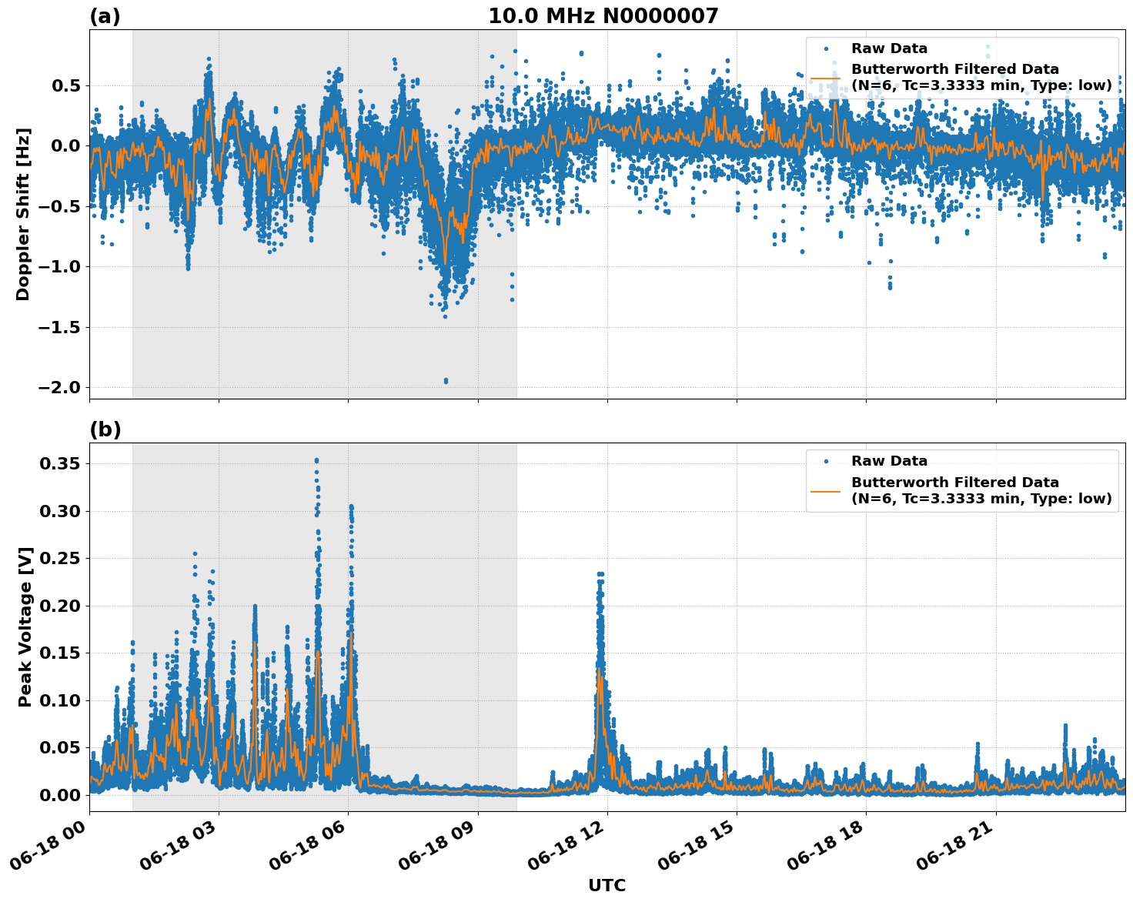The image size is (1133, 902).
Task: Select the Doppler Shift [Hz] axis label
Action: [23, 214]
